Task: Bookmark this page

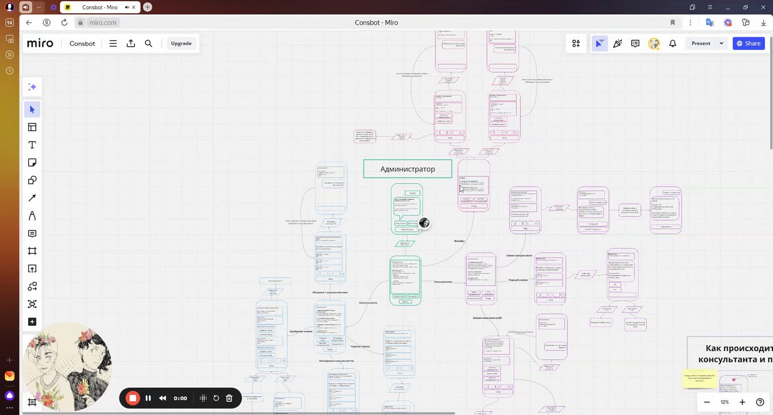Action: [x=673, y=22]
